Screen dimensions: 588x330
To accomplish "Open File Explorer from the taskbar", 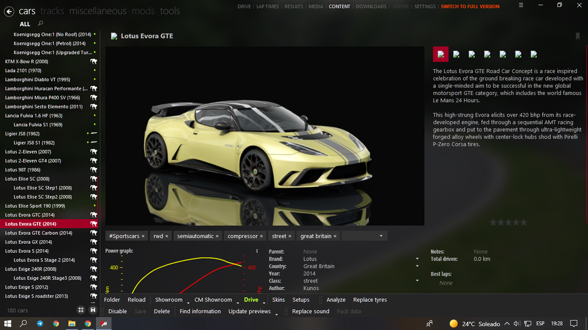I will pyautogui.click(x=71, y=324).
